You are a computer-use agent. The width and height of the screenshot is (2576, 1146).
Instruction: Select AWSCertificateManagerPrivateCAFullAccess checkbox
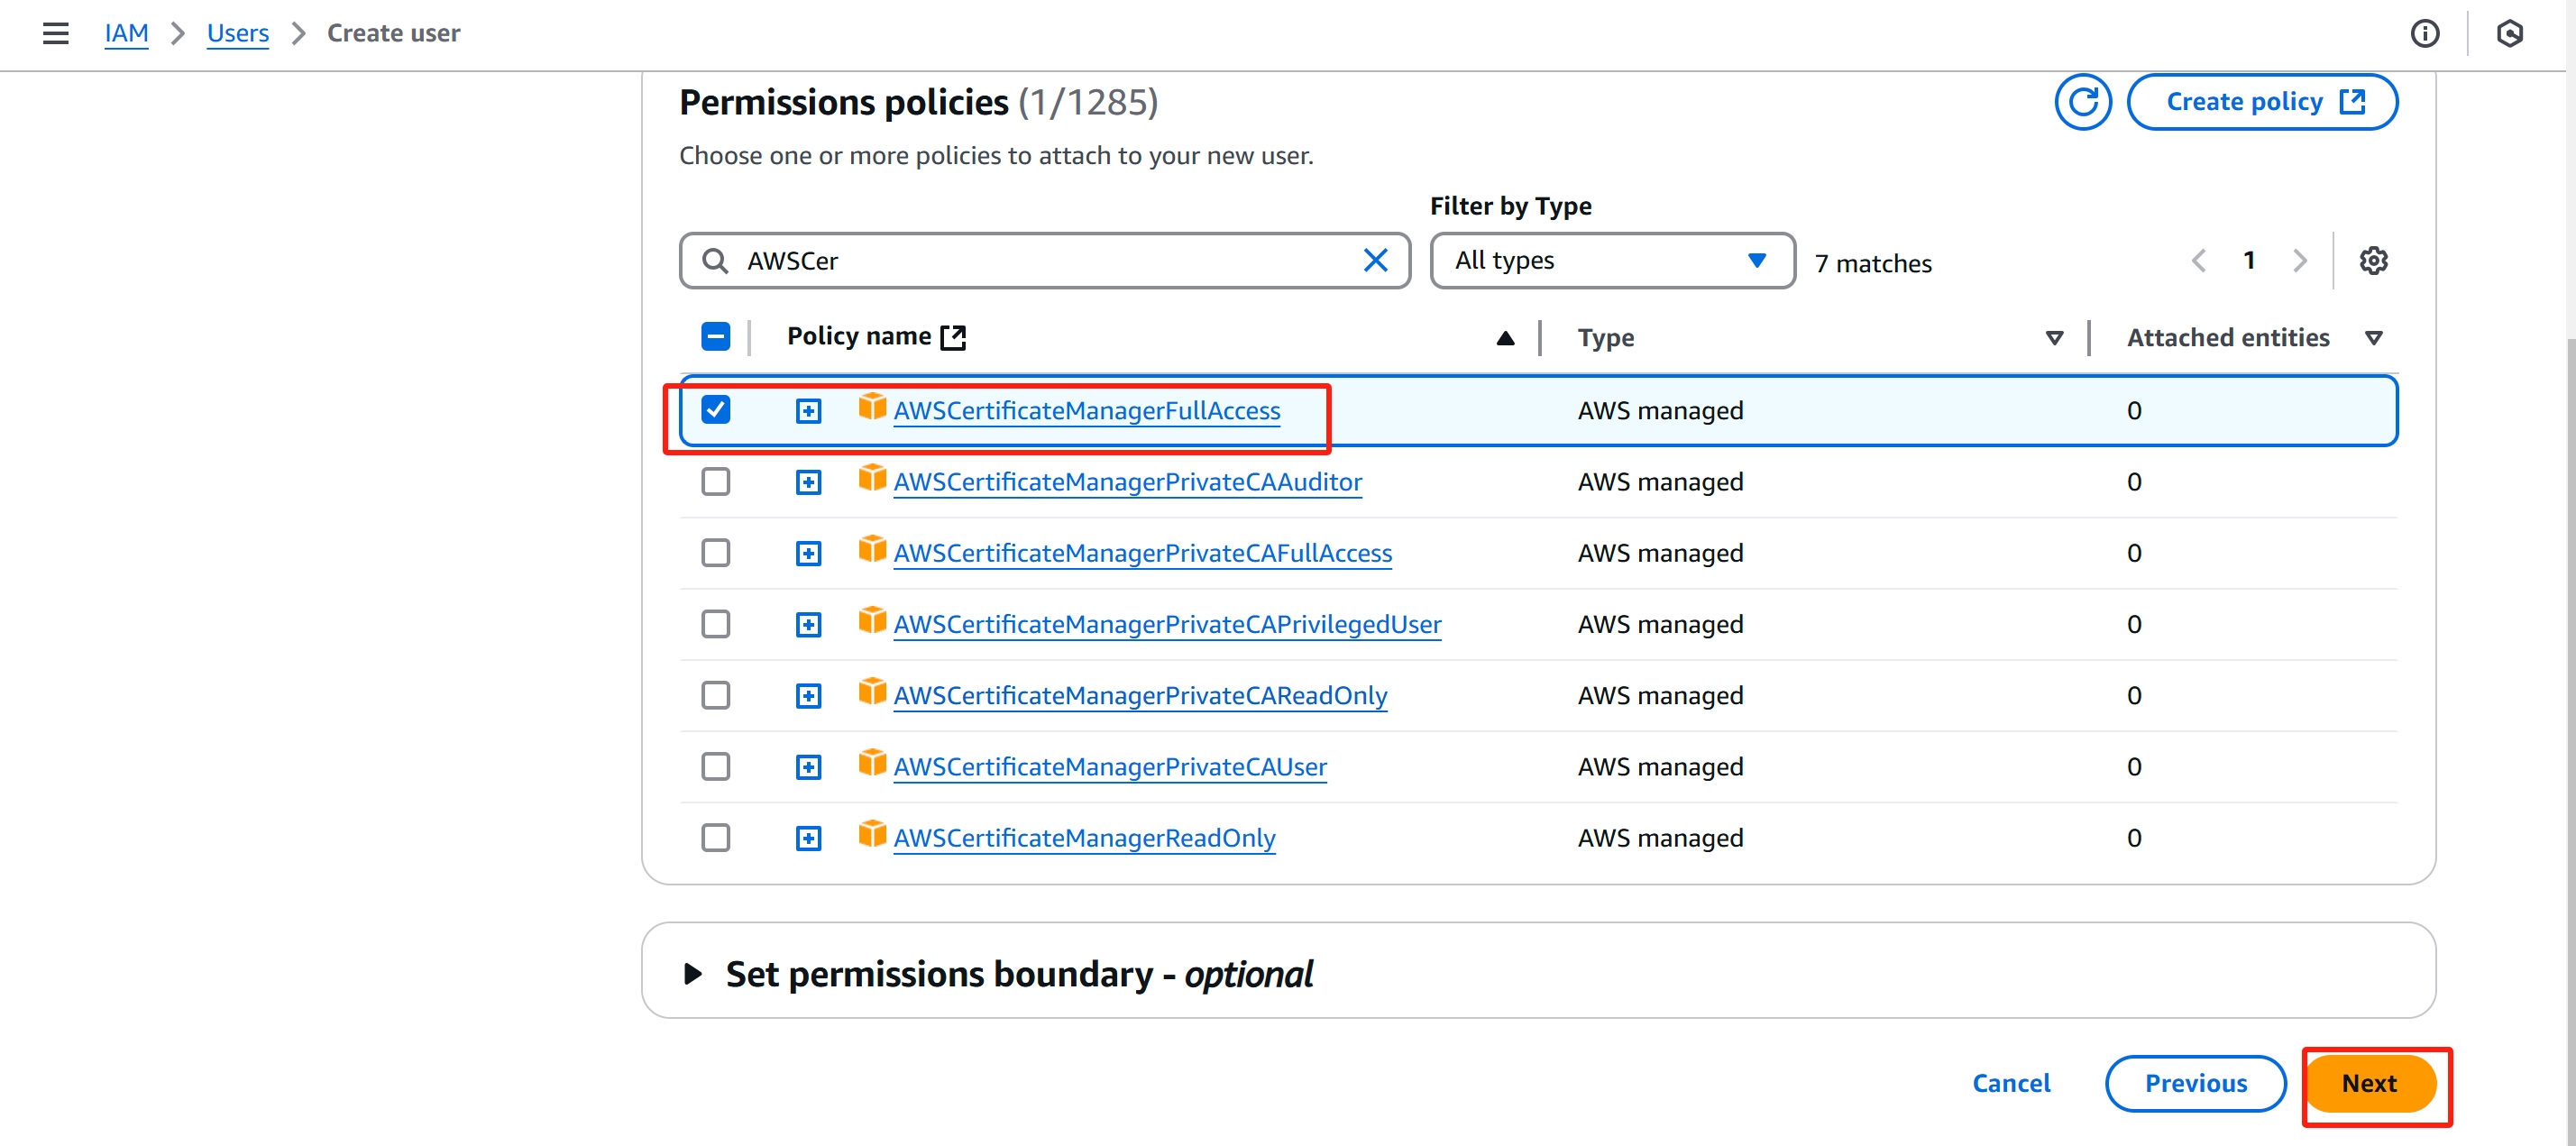coord(716,552)
